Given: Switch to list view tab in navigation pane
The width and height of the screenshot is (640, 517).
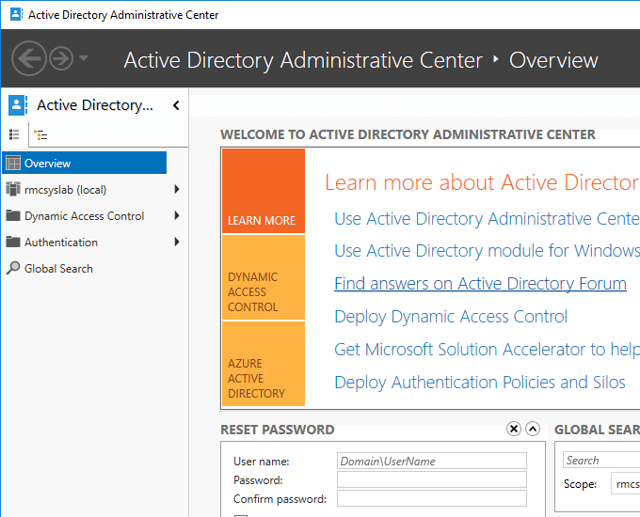Looking at the screenshot, I should (14, 134).
